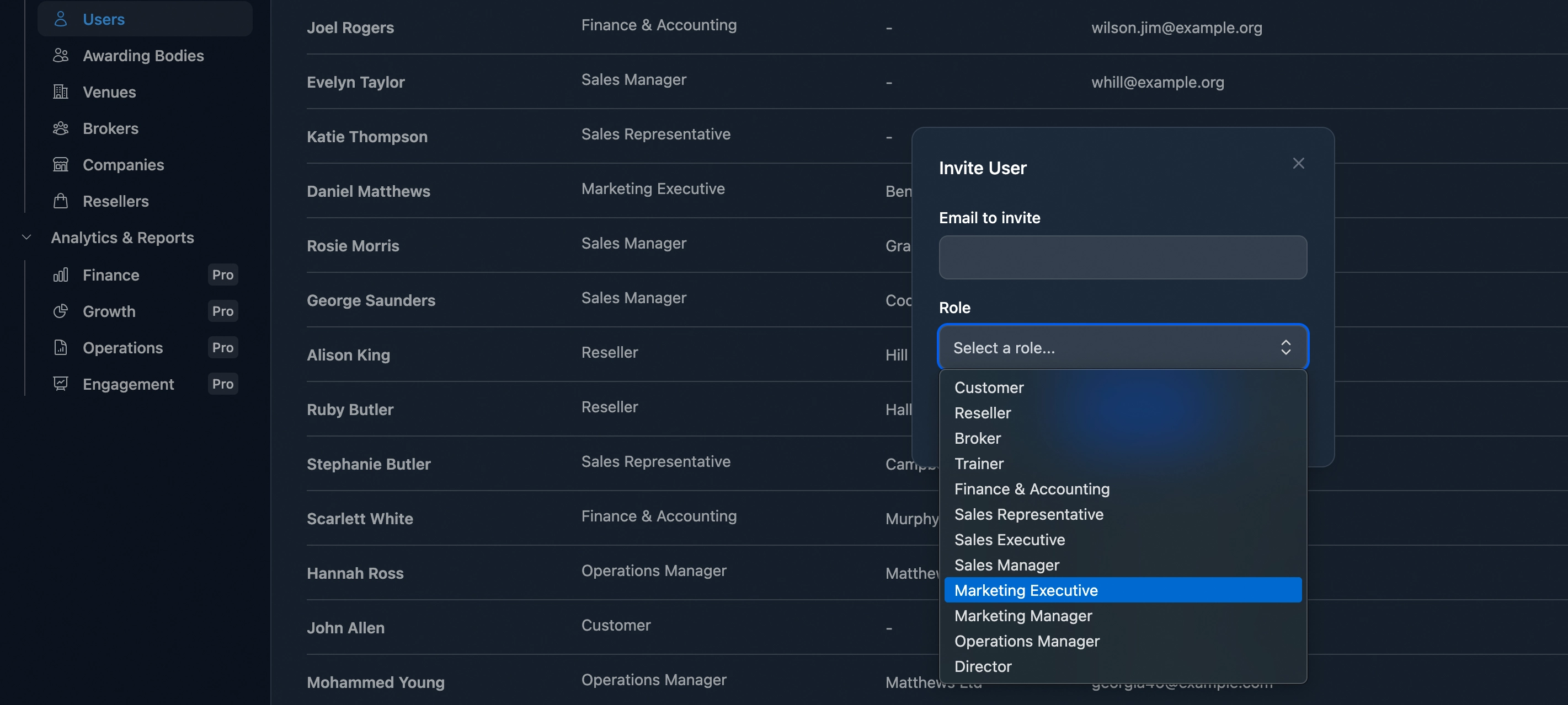This screenshot has height=705, width=1568.
Task: Click the Companies storefront icon
Action: point(60,164)
